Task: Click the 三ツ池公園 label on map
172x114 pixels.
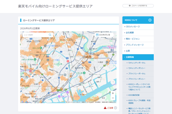Action: (58, 64)
